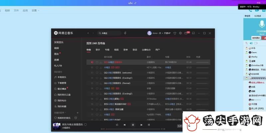The width and height of the screenshot is (266, 133).
Task: Select the 单曲 results tab
Action: [x=88, y=50]
